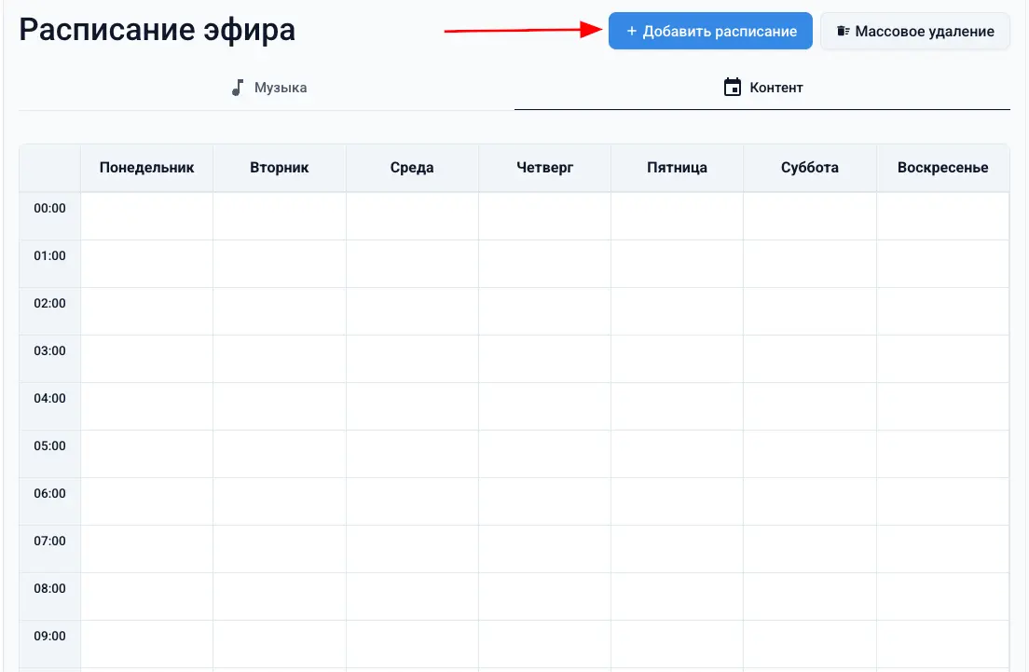Select the empty Понедельник 02:00 cell
The width and height of the screenshot is (1029, 672).
tap(146, 310)
